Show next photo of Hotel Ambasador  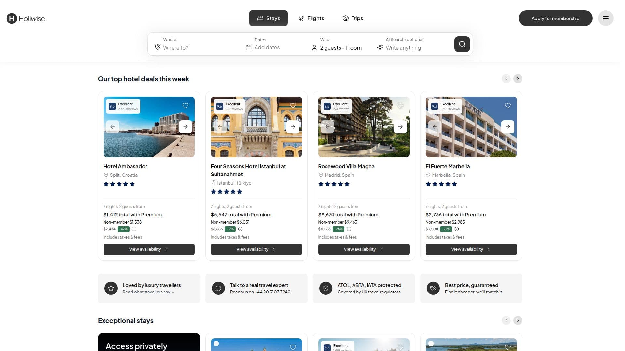(x=186, y=127)
